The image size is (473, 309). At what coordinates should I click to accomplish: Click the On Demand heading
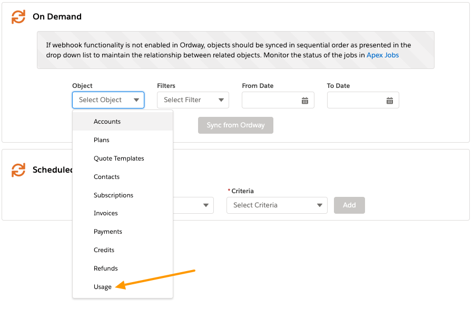point(57,16)
